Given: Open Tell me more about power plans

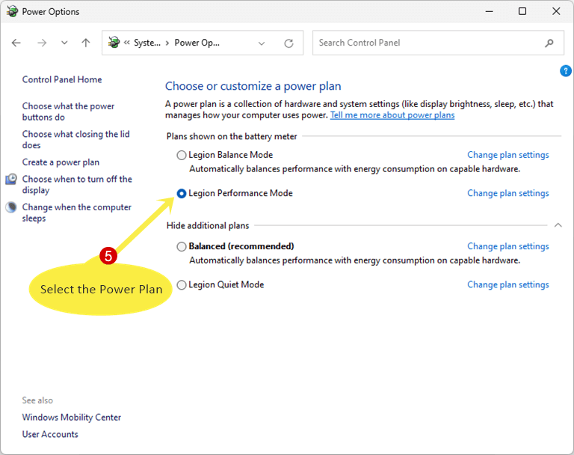Looking at the screenshot, I should 392,115.
